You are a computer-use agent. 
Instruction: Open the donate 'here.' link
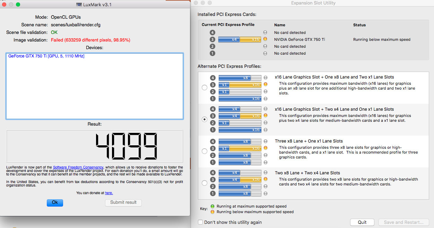tap(109, 193)
